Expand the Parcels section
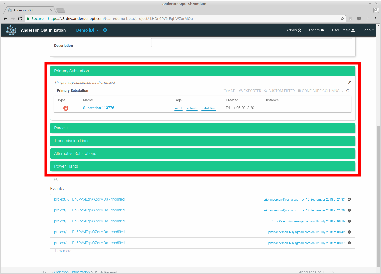This screenshot has width=381, height=274. click(x=203, y=128)
